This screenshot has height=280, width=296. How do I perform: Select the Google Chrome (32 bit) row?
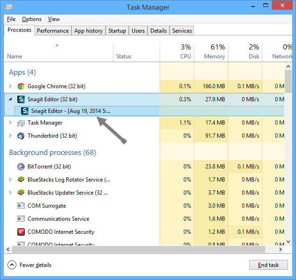(144, 86)
